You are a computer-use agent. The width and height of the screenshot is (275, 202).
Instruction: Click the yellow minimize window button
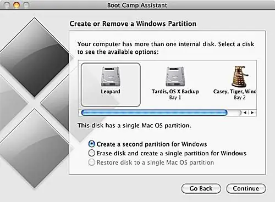[16, 5]
